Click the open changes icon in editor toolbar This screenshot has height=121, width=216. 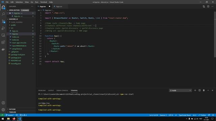[204, 6]
